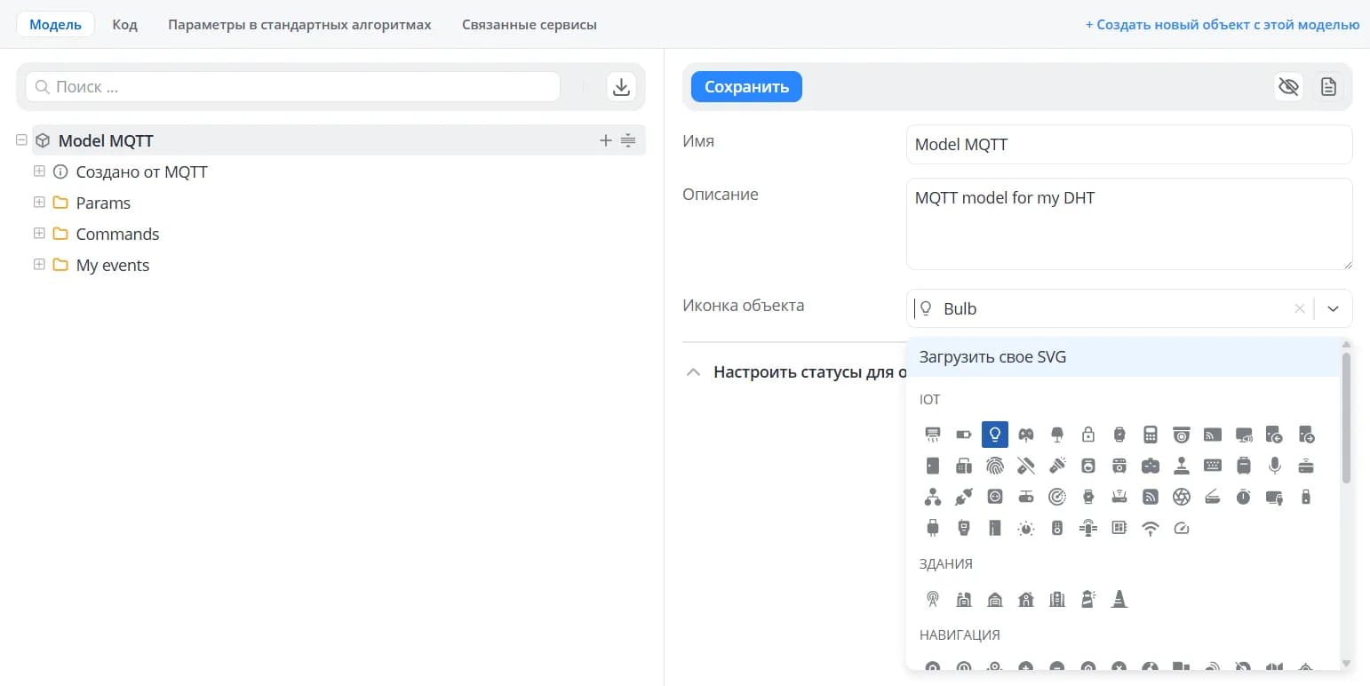Viewport: 1370px width, 686px height.
Task: Expand the Params folder
Action: pos(39,202)
